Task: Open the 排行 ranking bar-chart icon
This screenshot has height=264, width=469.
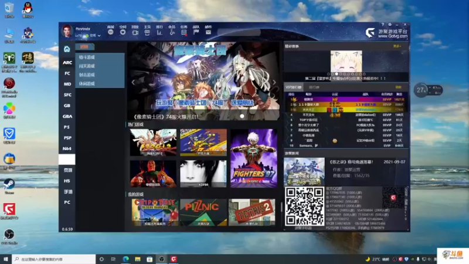Action: pyautogui.click(x=159, y=32)
